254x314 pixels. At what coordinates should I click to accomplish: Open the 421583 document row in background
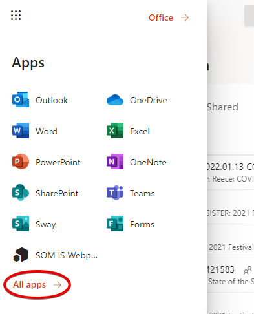pos(231,275)
